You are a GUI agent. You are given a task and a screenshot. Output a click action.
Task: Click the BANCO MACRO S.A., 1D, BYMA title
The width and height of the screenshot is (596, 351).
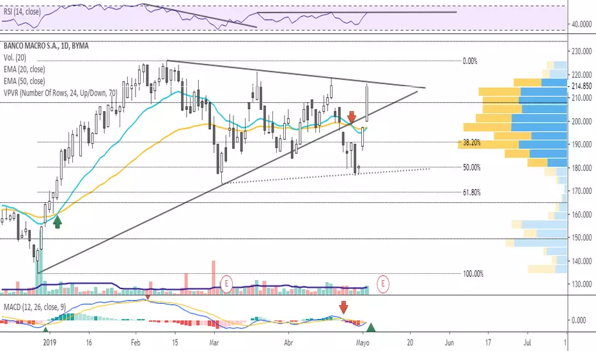pyautogui.click(x=46, y=46)
